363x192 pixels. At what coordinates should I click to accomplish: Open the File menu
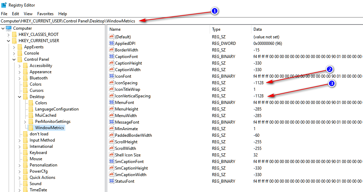pos(4,14)
